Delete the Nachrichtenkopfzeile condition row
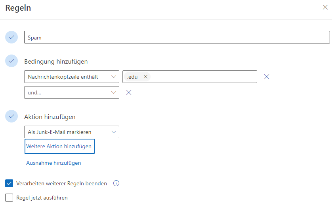This screenshot has width=332, height=211. click(267, 77)
